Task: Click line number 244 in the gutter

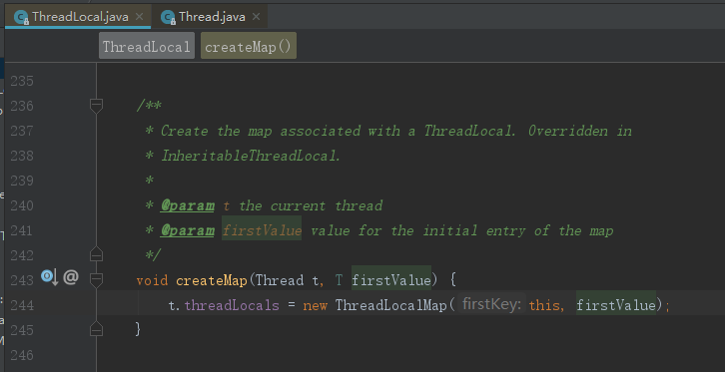Action: pyautogui.click(x=22, y=305)
